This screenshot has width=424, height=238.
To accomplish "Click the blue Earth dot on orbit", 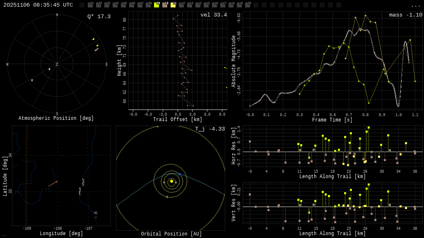I will 179,174.
